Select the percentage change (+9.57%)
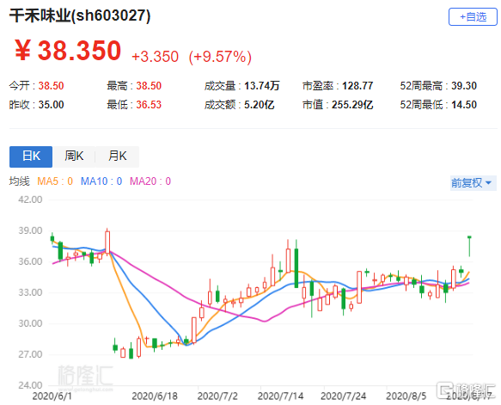This screenshot has height=405, width=501. (x=220, y=57)
